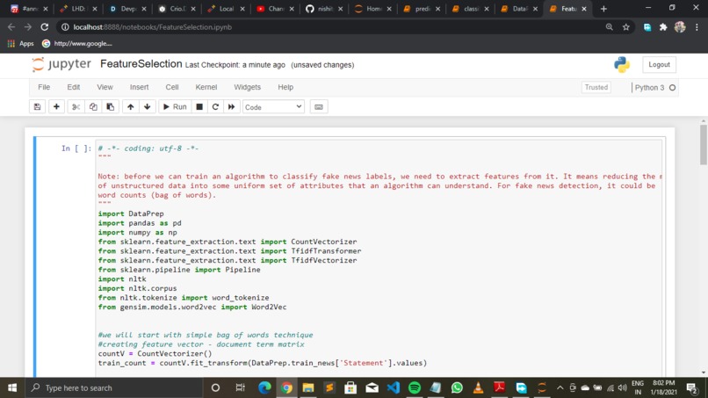Interrupt the kernel with stop icon
Viewport: 708px width, 398px height.
tap(199, 107)
